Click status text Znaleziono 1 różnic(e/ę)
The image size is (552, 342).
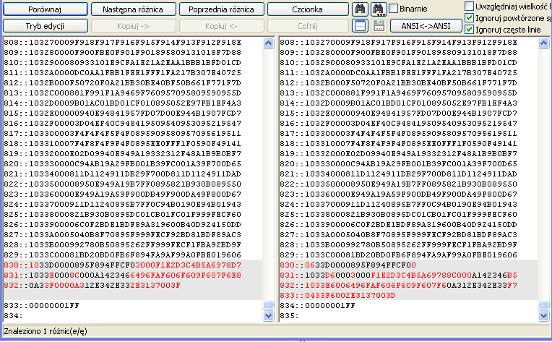click(x=46, y=331)
